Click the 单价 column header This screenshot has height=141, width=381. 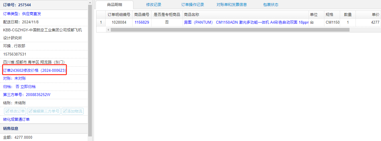(x=368, y=15)
